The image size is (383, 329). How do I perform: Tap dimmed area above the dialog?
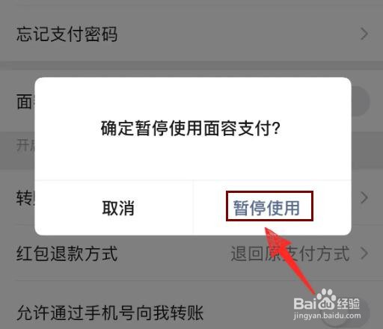(x=191, y=67)
